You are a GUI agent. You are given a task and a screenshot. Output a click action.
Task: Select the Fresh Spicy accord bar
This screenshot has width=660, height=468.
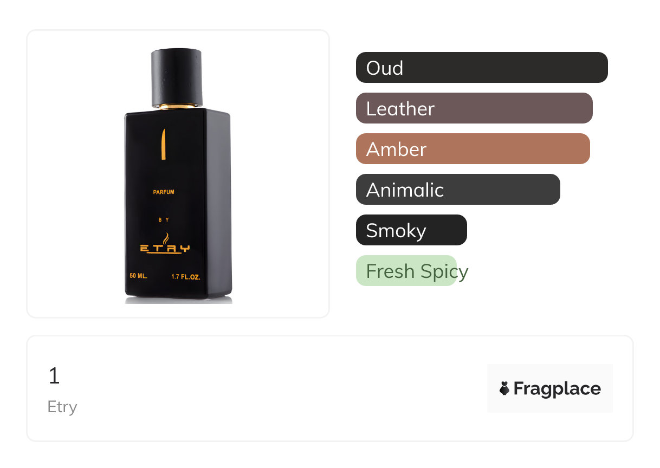tap(406, 271)
